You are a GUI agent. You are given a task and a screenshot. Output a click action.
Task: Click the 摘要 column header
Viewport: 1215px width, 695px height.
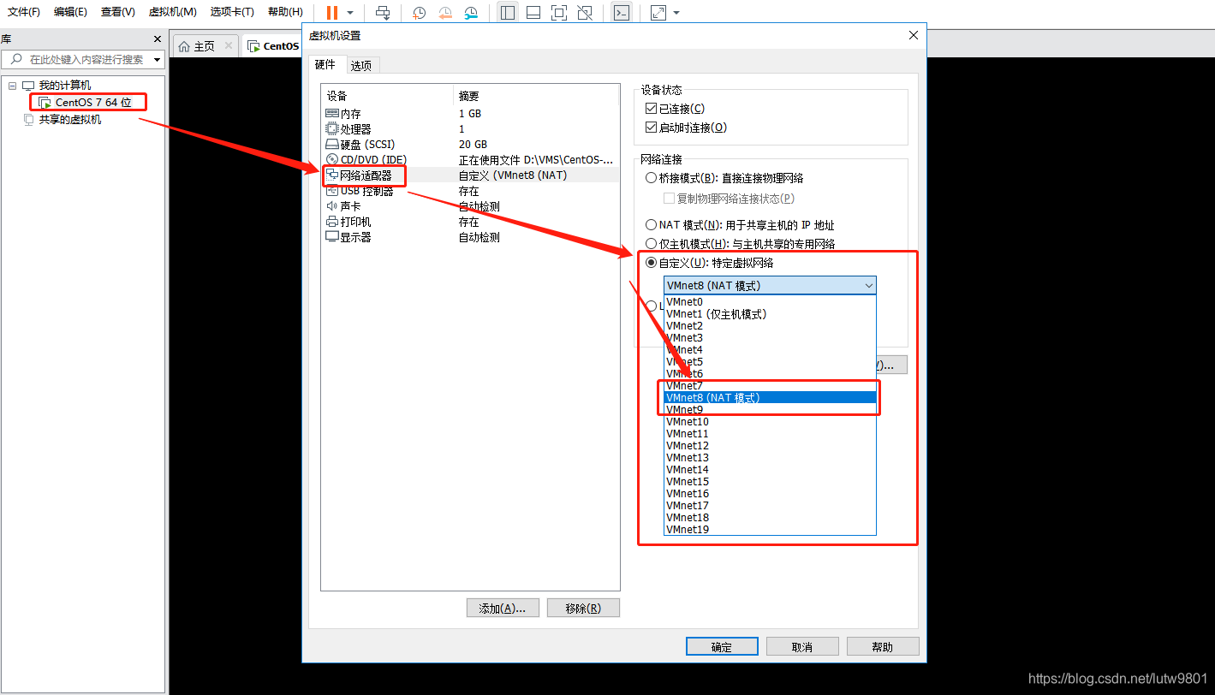pyautogui.click(x=536, y=96)
